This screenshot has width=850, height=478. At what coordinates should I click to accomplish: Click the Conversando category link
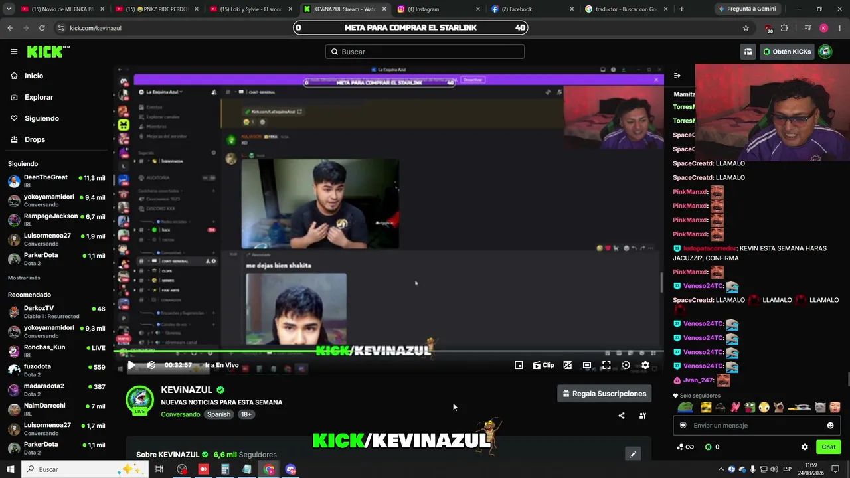click(x=181, y=414)
